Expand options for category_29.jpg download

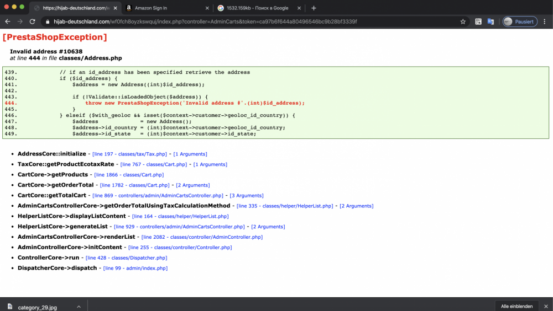click(79, 307)
